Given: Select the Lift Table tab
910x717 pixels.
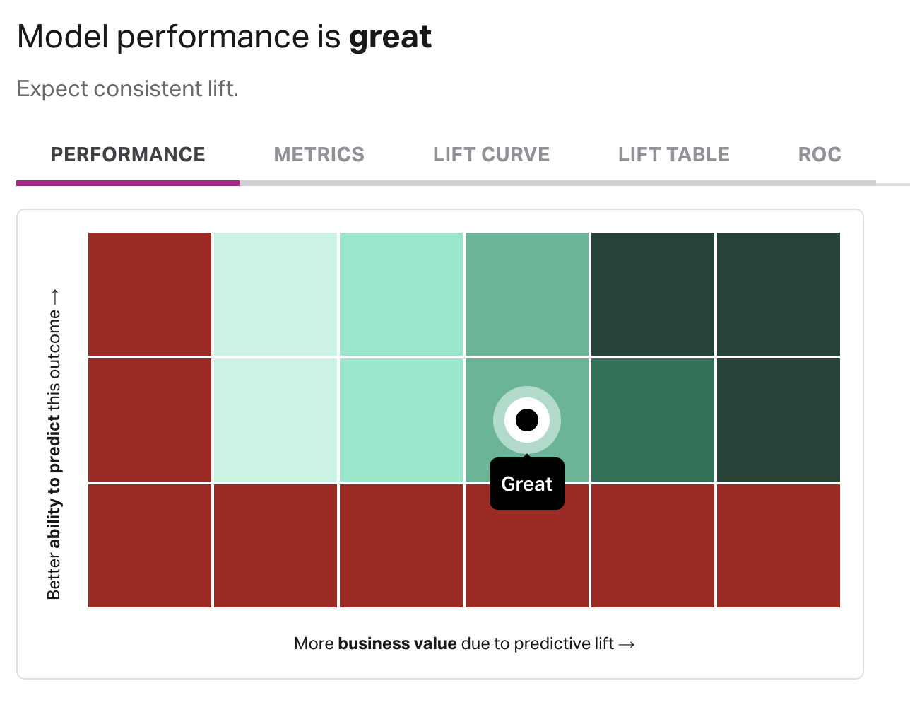Looking at the screenshot, I should click(673, 155).
